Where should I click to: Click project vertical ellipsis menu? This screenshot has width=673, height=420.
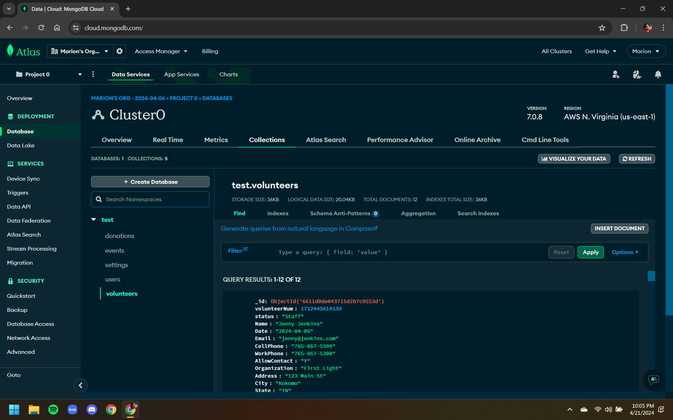(93, 74)
